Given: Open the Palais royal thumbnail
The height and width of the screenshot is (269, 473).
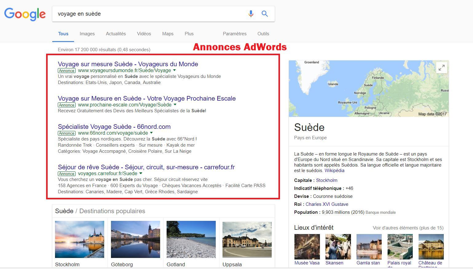Looking at the screenshot, I should point(400,247).
